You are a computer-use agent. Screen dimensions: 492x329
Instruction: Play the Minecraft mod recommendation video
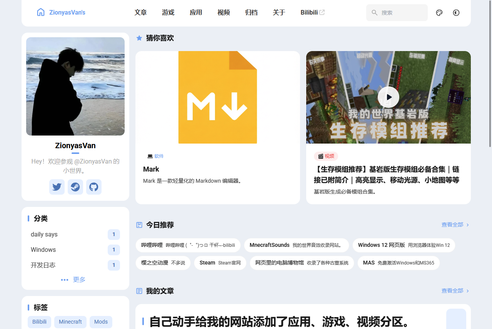tap(389, 98)
